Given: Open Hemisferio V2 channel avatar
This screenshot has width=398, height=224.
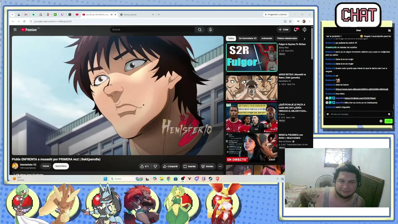Looking at the screenshot, I should coord(15,166).
